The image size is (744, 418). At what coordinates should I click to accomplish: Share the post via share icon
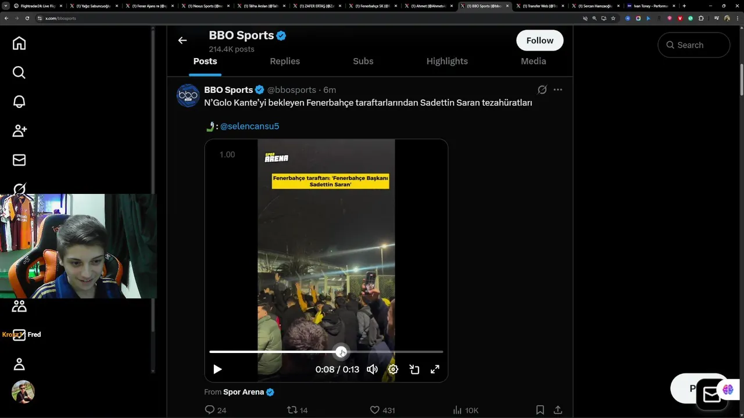point(557,410)
